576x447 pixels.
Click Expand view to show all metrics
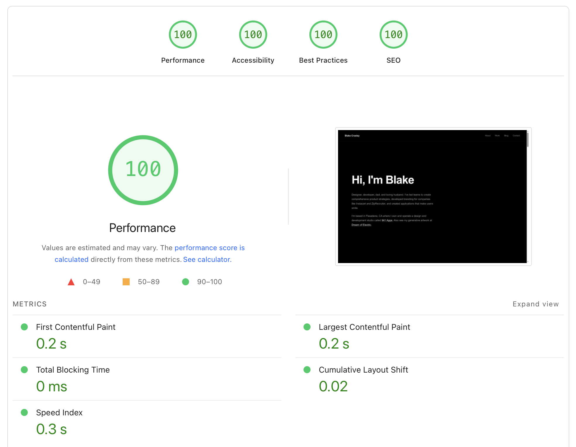(535, 304)
